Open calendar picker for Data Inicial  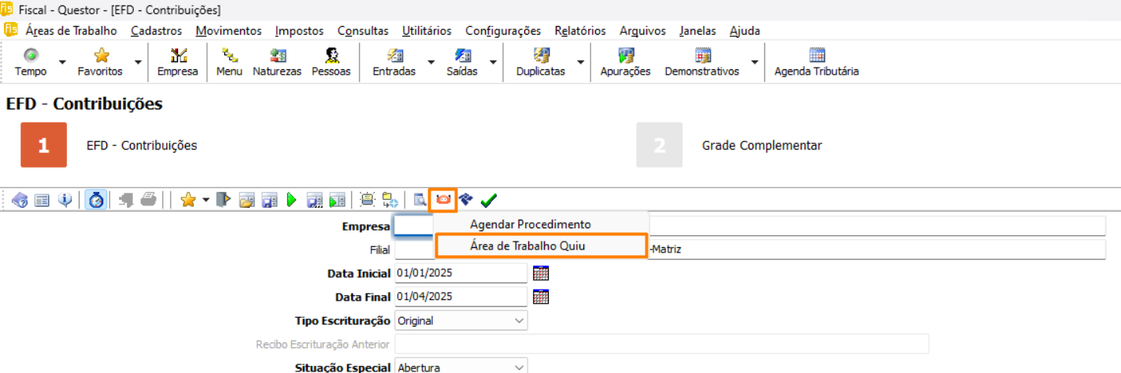541,274
